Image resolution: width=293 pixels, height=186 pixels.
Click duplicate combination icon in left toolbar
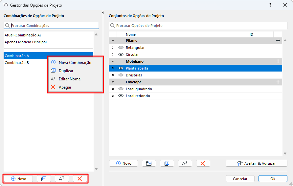44,178
